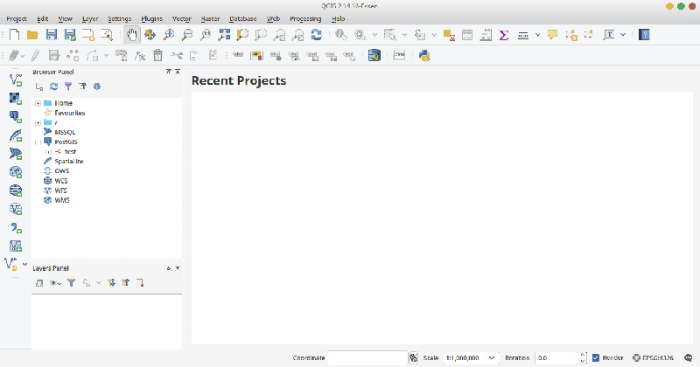Viewport: 700px width, 367px height.
Task: Toggle the Render checkbox in status bar
Action: pyautogui.click(x=596, y=357)
